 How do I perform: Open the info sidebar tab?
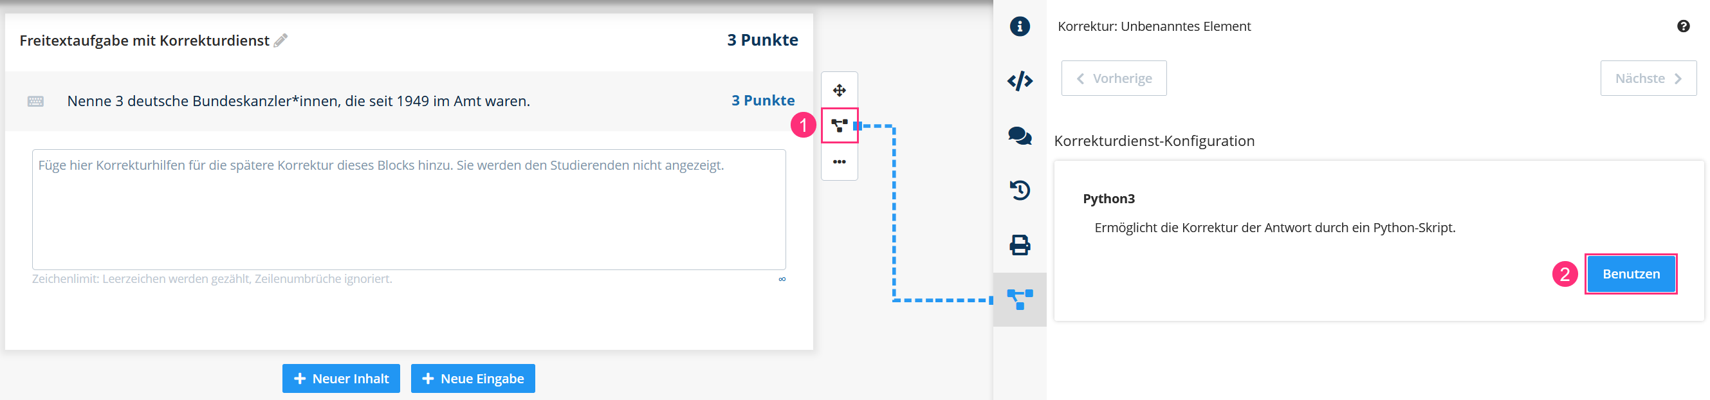1019,26
